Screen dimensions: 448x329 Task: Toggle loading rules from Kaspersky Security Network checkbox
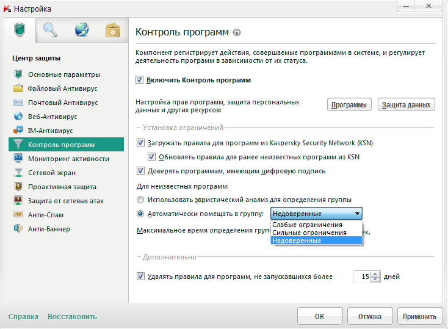click(140, 142)
